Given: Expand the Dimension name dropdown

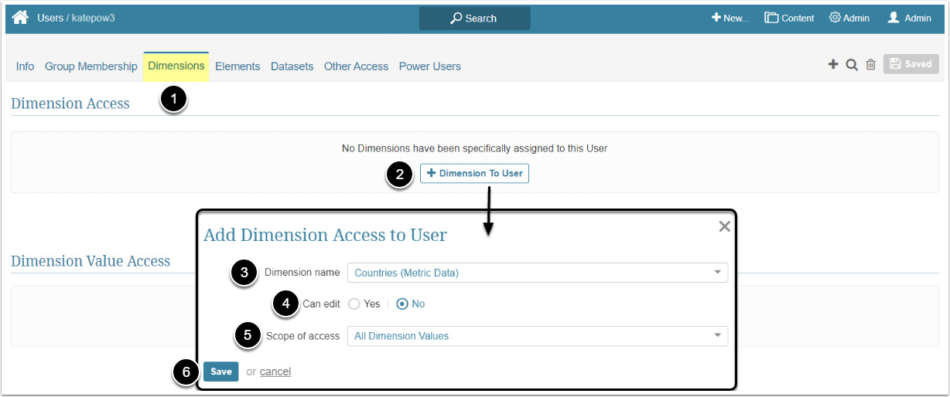Looking at the screenshot, I should pyautogui.click(x=537, y=273).
